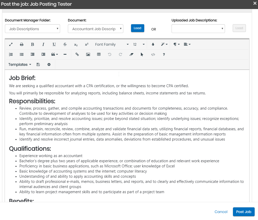Clear formatting with the eraser icon

click(x=131, y=54)
